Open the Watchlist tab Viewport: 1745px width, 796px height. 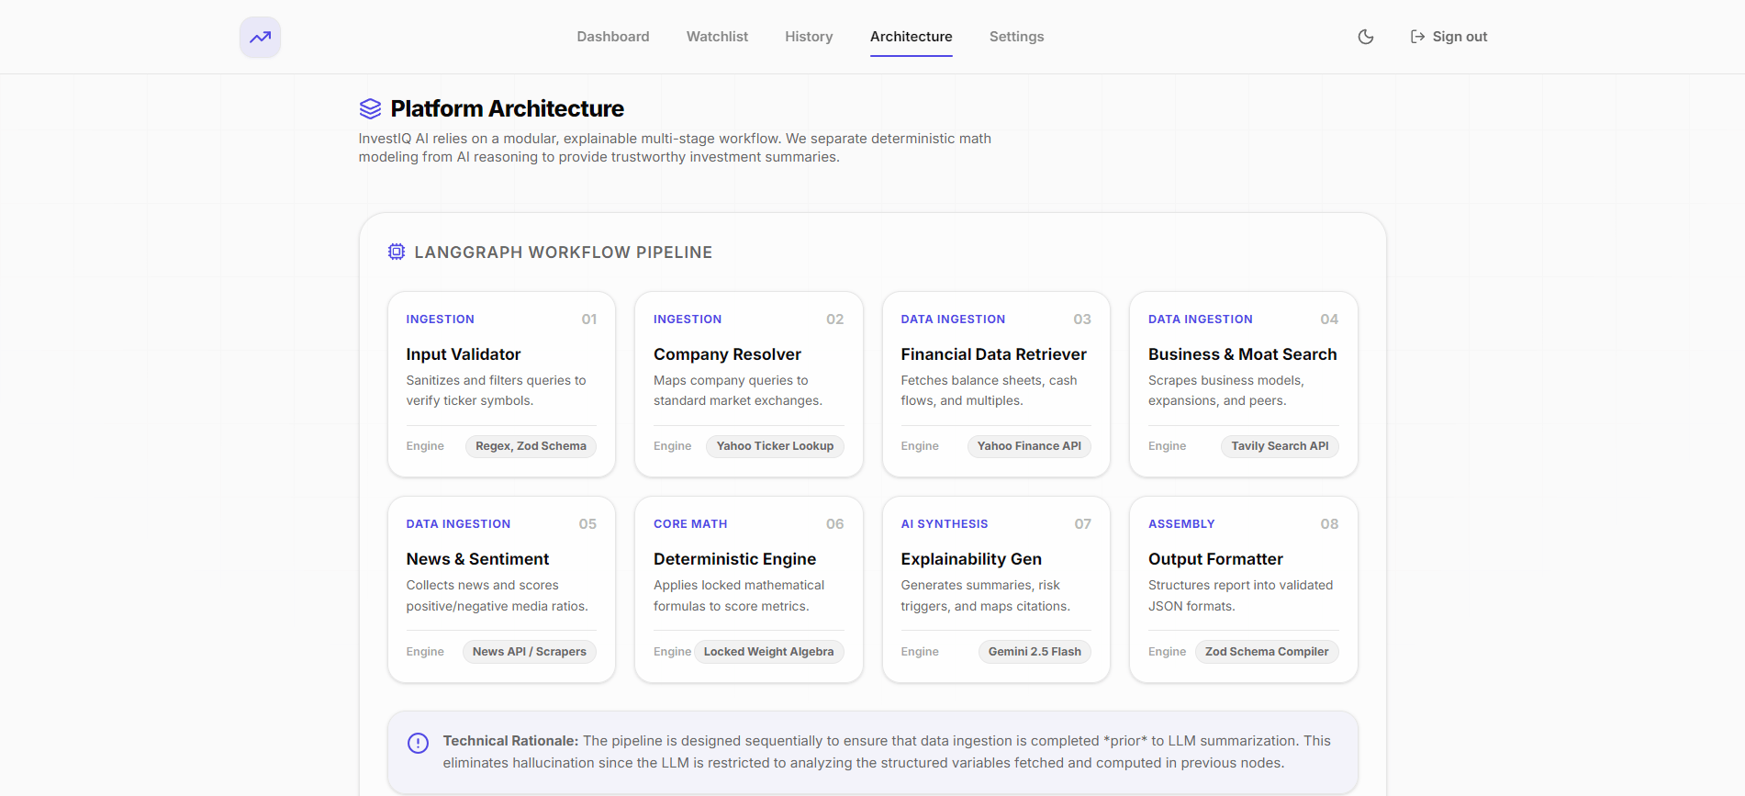coord(717,37)
